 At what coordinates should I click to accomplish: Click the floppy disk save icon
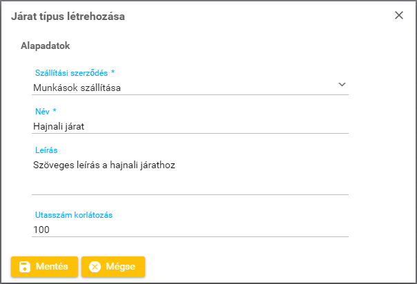pyautogui.click(x=25, y=267)
